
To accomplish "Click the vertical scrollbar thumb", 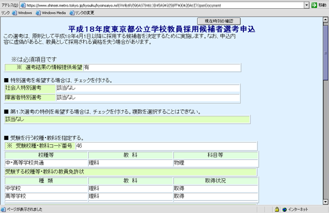I will (x=325, y=52).
